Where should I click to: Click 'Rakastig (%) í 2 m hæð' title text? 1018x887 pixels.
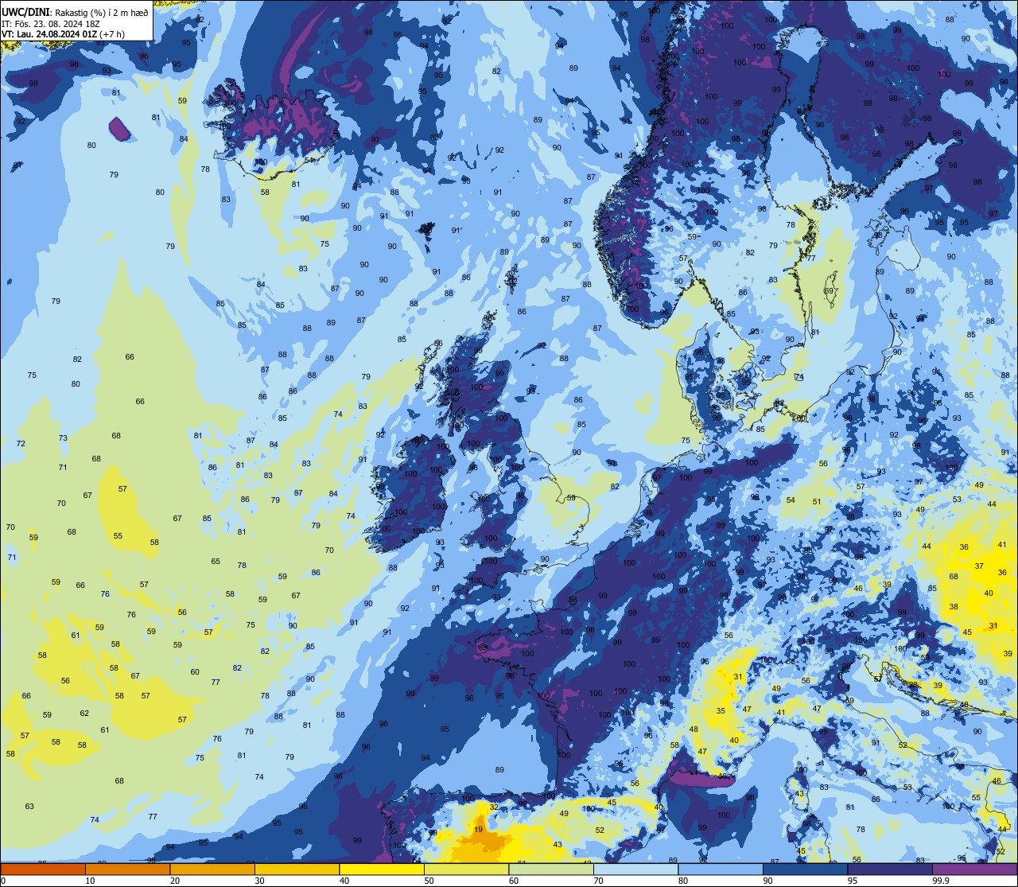pyautogui.click(x=100, y=13)
